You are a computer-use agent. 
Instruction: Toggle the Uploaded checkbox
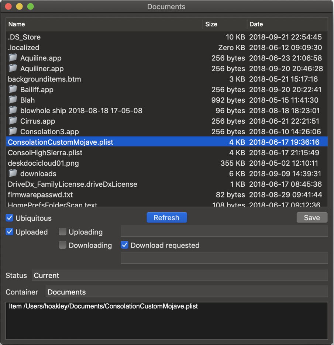point(10,232)
